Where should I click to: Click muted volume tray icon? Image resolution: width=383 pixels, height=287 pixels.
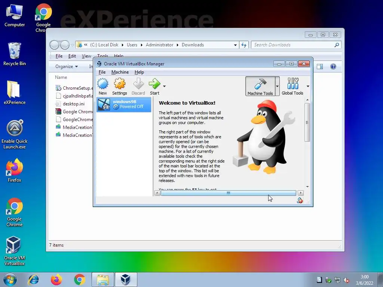pos(346,280)
